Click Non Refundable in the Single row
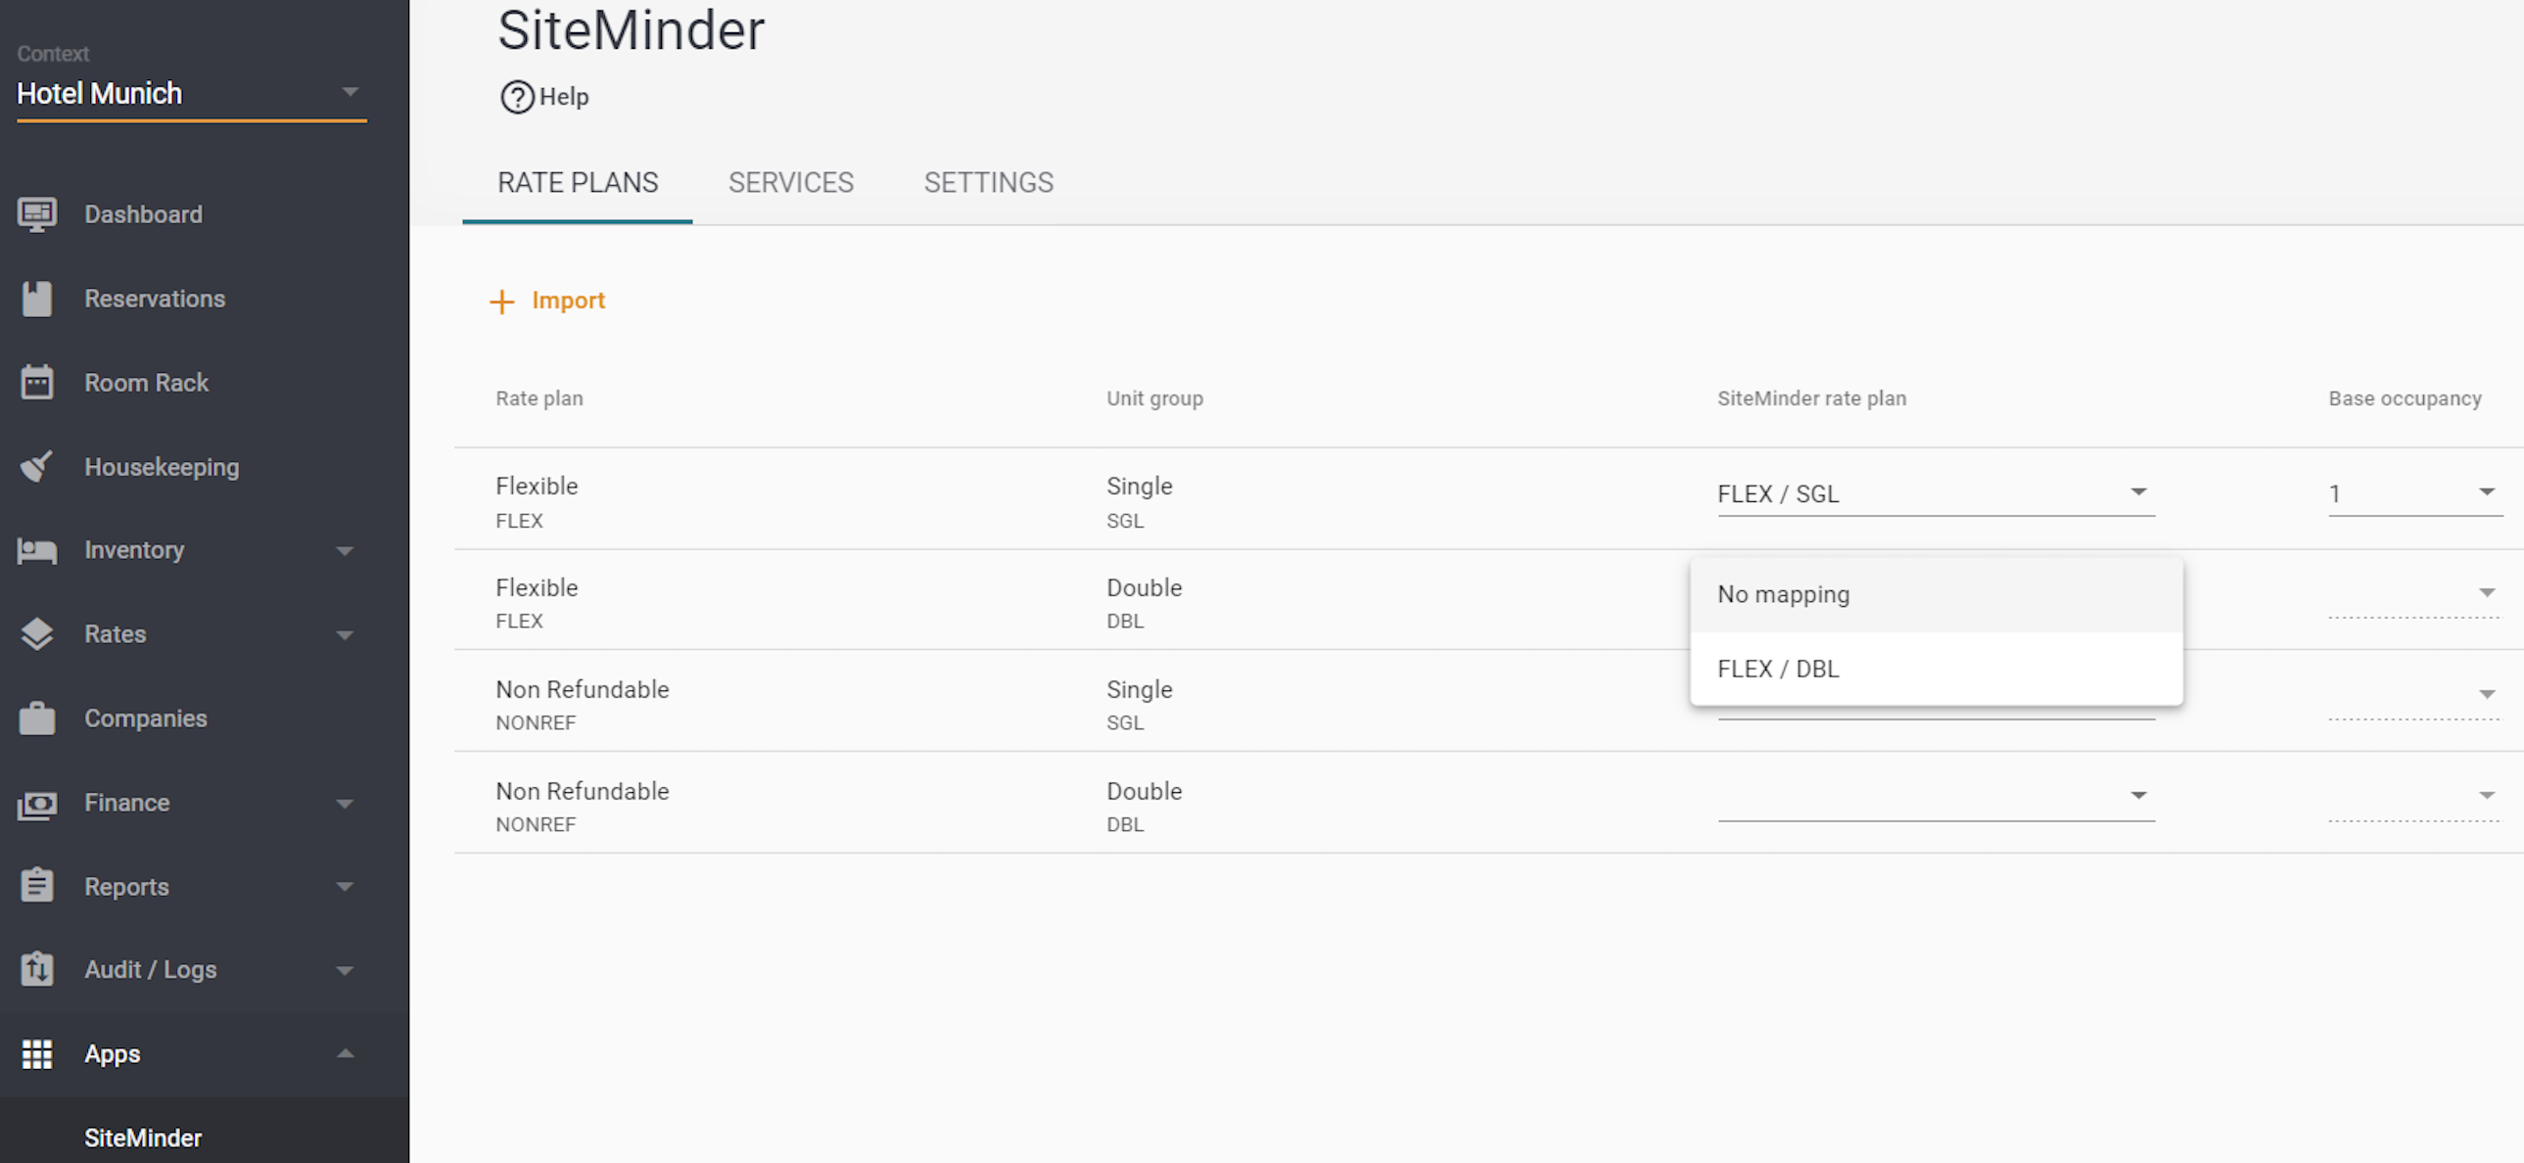The image size is (2524, 1163). (582, 690)
